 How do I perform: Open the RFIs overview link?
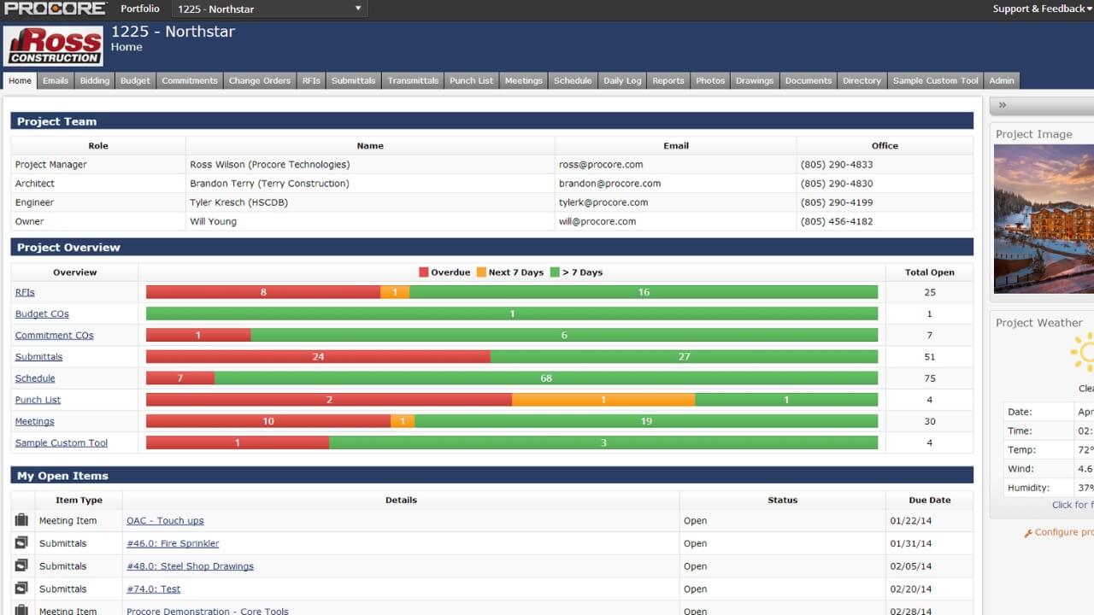tap(25, 292)
